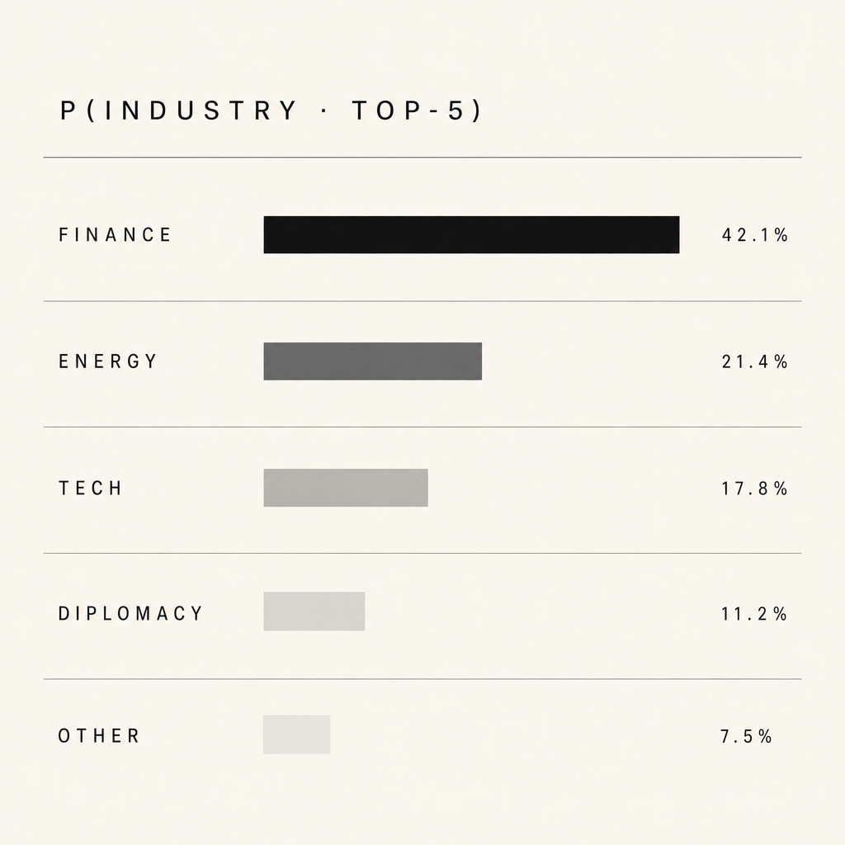Click the 7.5% value
Screen dimensions: 845x845
pos(746,736)
